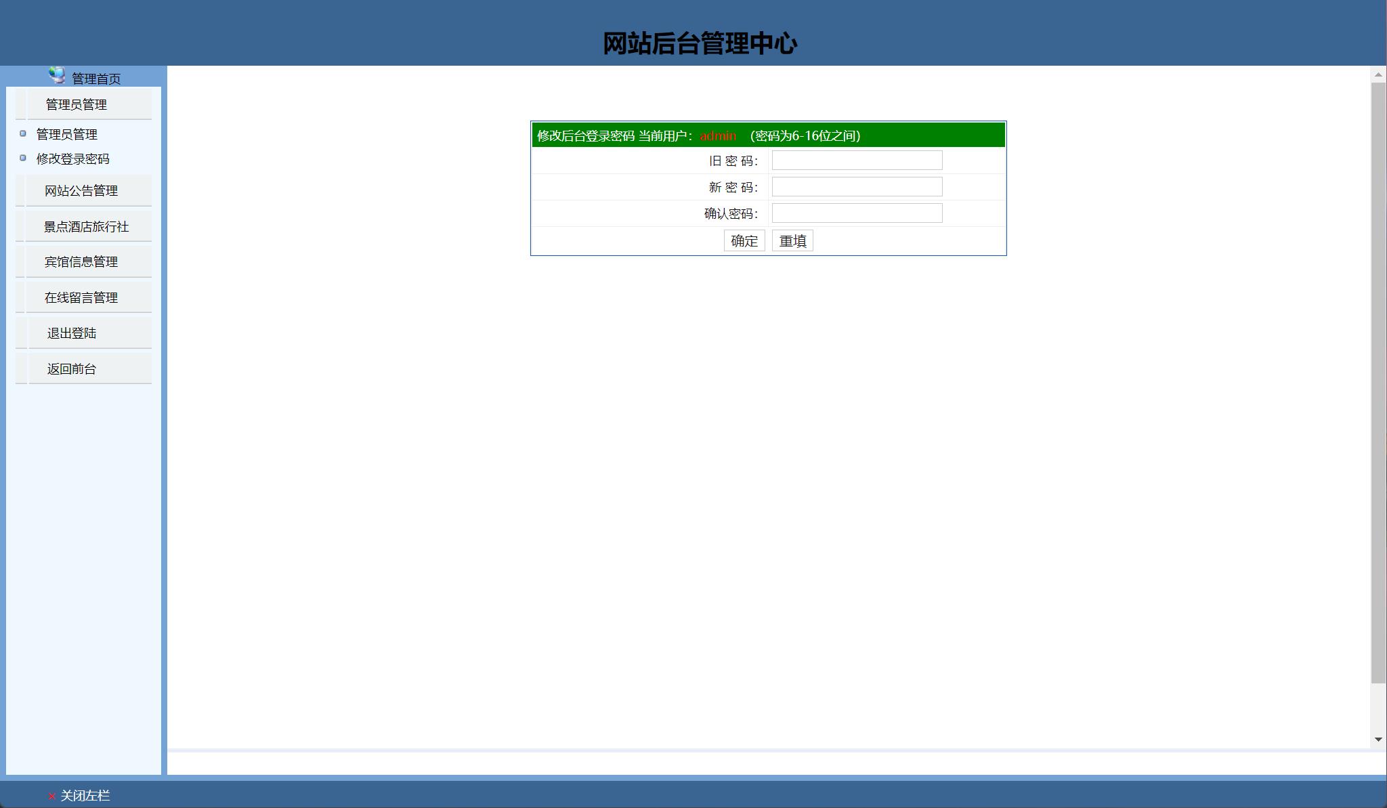
Task: Click the red X icon for 关闭左栏
Action: point(52,796)
